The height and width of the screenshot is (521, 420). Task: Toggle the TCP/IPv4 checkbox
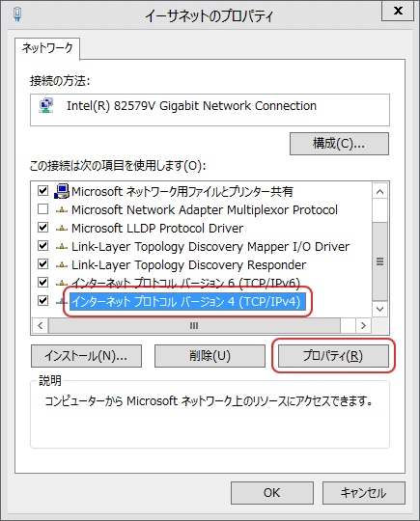pos(42,301)
